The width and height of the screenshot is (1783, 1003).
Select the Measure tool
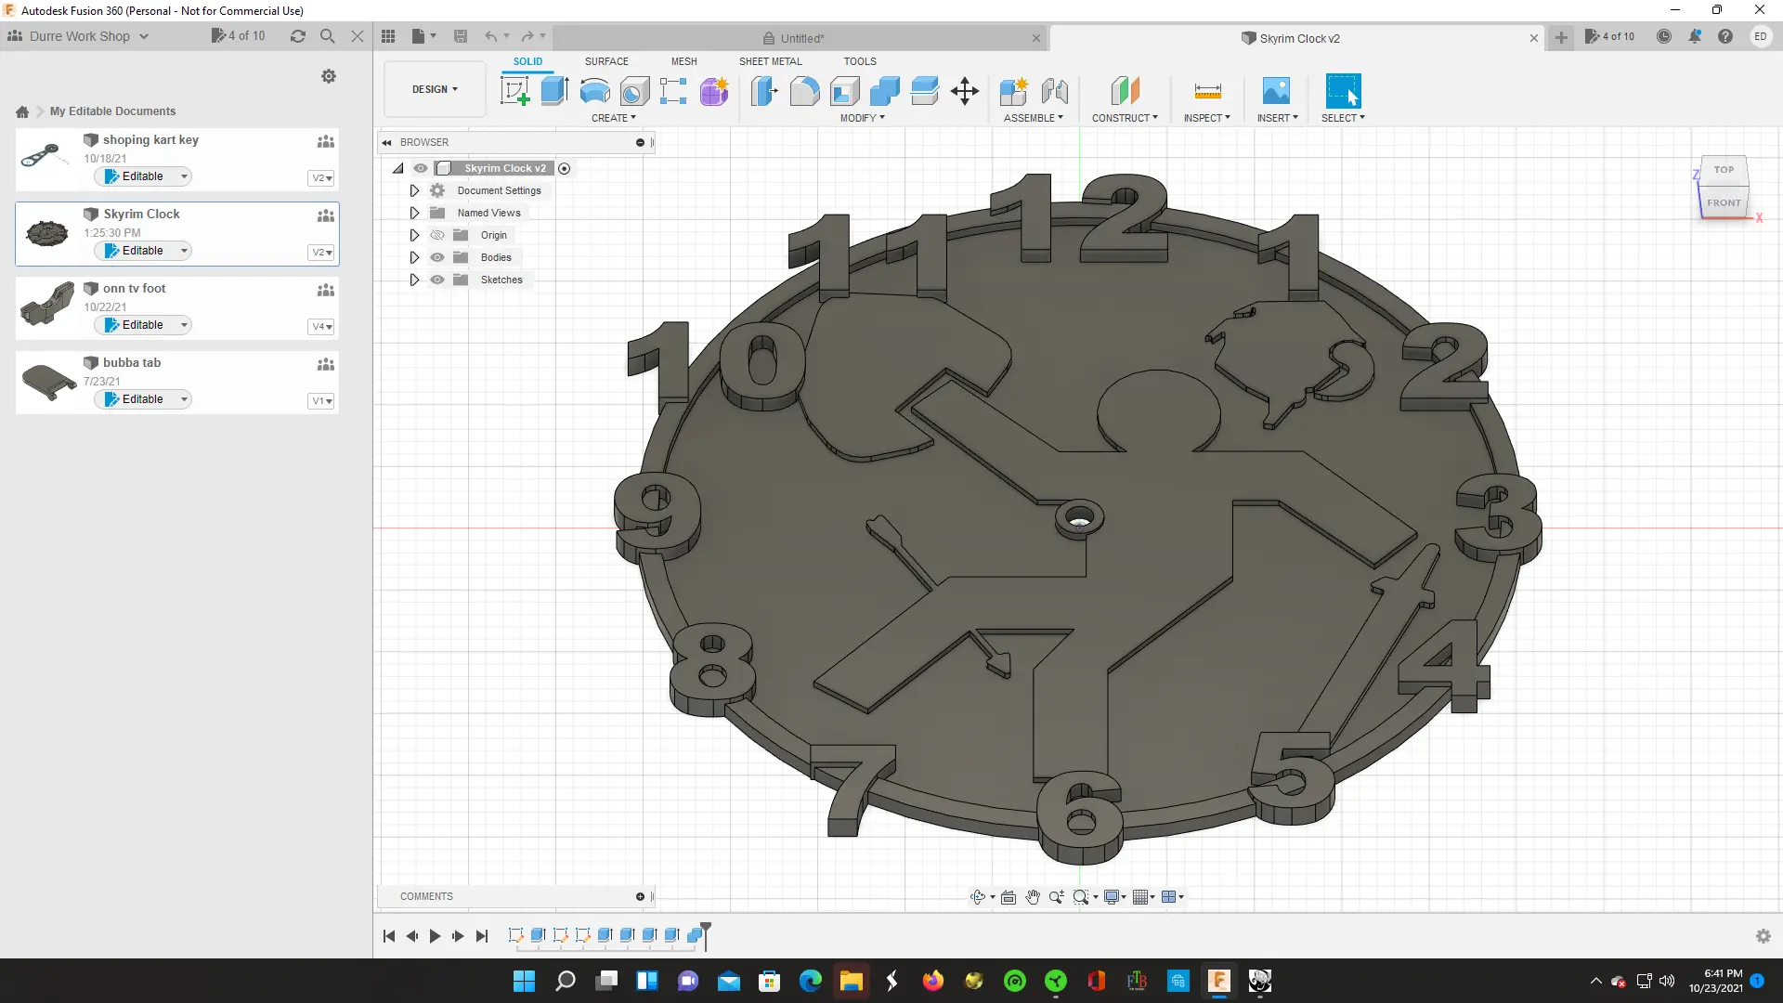click(x=1207, y=91)
